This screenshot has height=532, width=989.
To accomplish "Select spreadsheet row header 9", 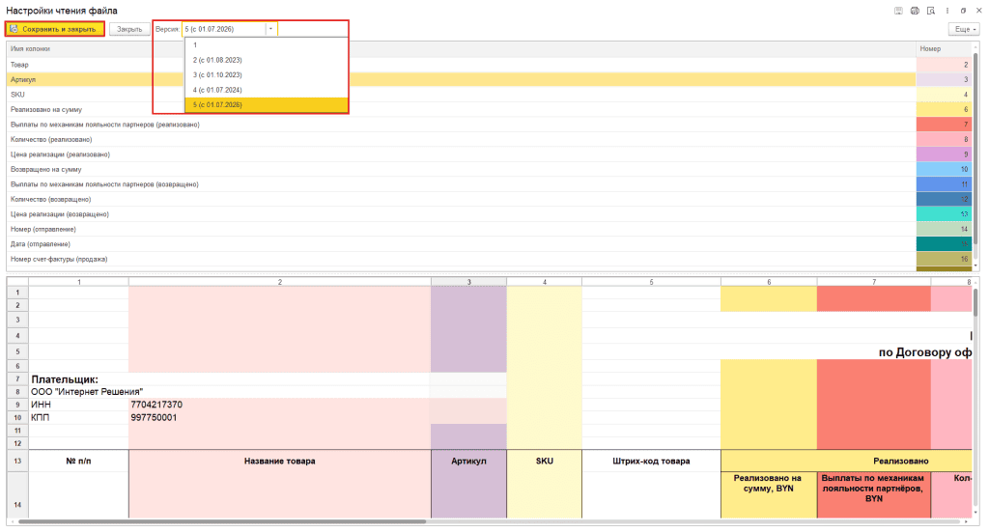I will coord(17,405).
